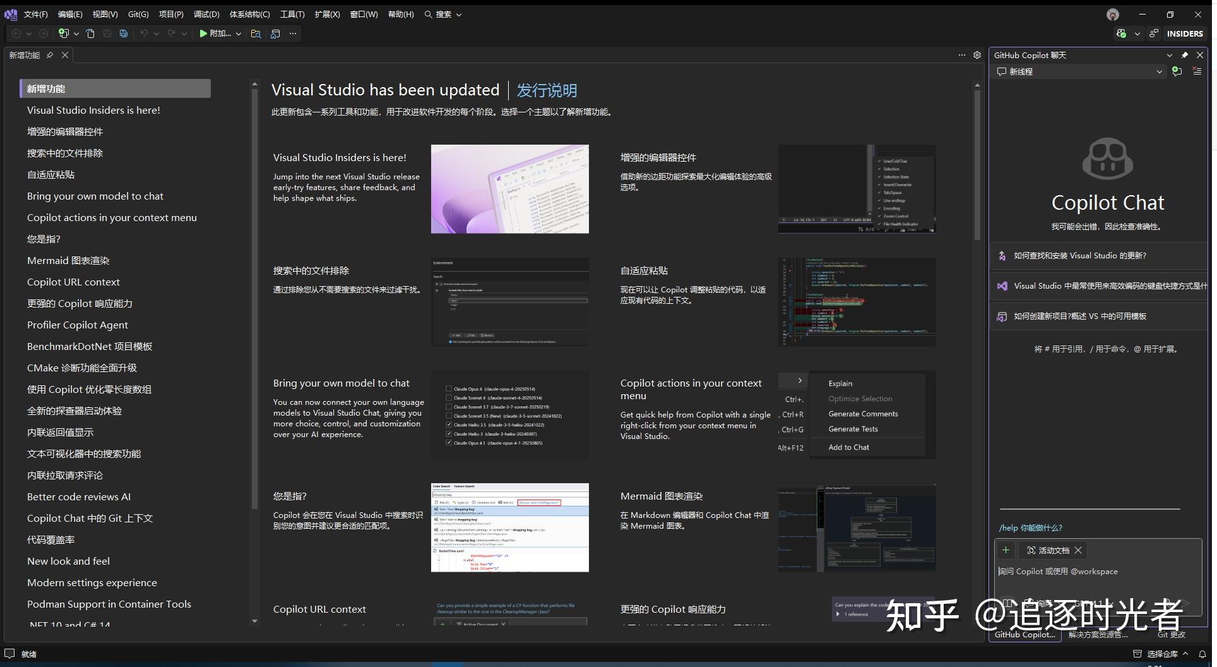Click the INSIDERS badge button
Viewport: 1217px width, 667px height.
coord(1185,34)
